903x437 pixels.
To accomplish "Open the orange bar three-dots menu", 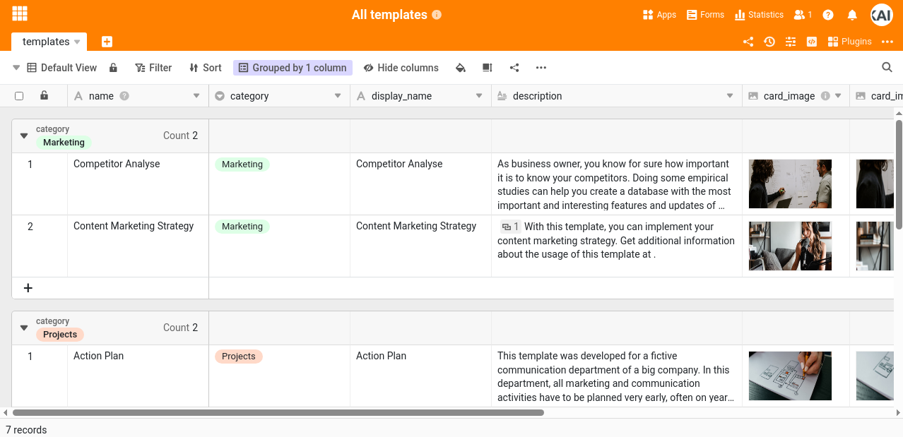I will click(887, 42).
